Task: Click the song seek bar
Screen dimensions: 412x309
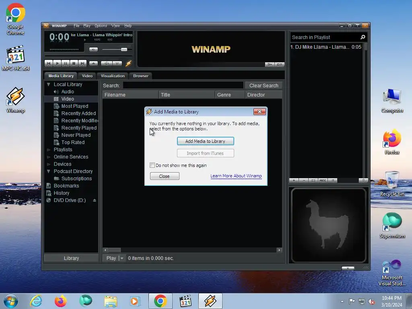Action: [89, 56]
